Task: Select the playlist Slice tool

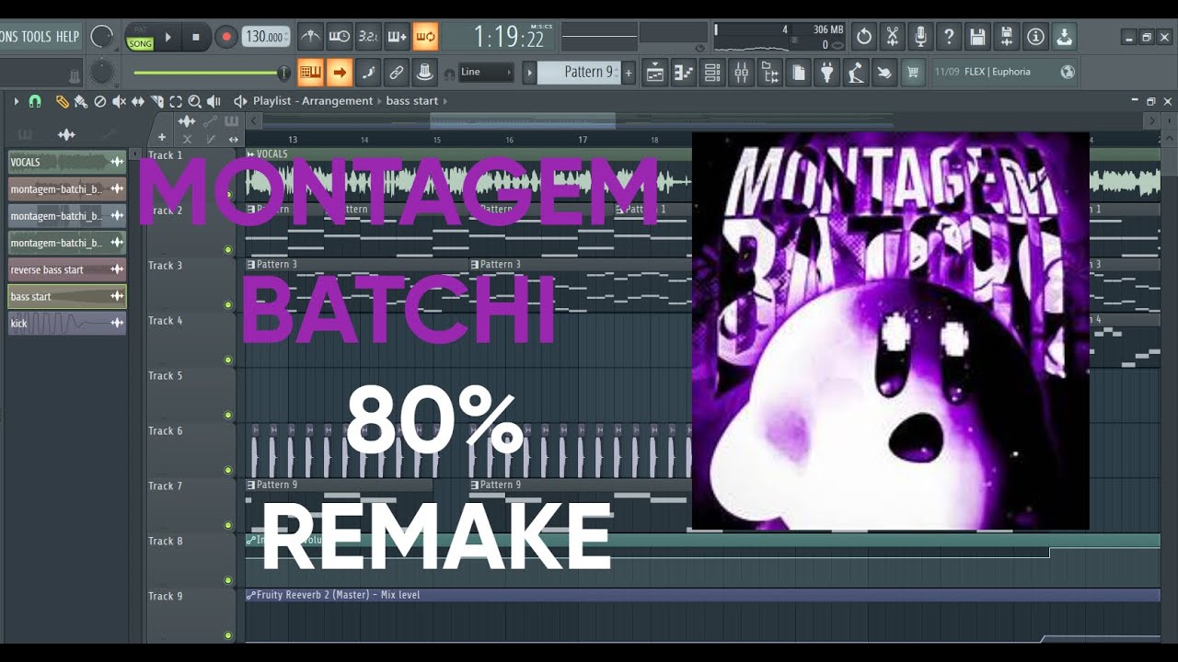Action: (156, 101)
